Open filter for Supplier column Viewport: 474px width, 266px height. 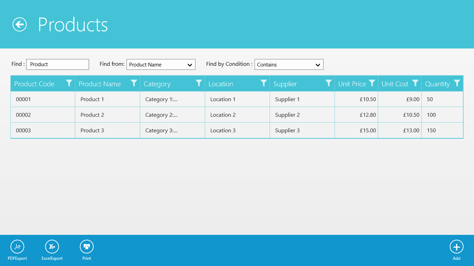329,83
